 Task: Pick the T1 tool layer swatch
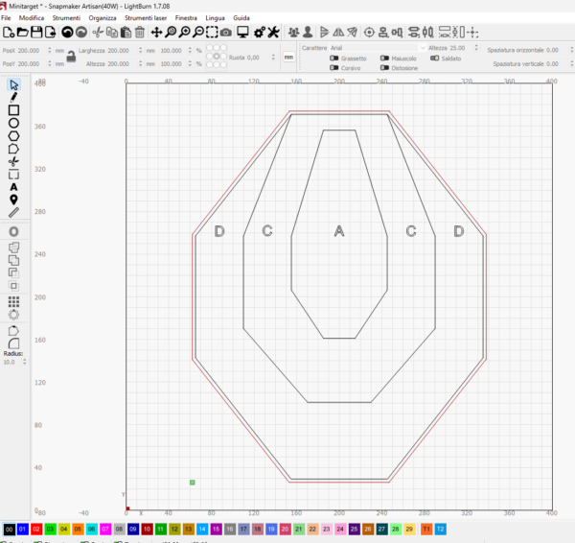pos(426,529)
